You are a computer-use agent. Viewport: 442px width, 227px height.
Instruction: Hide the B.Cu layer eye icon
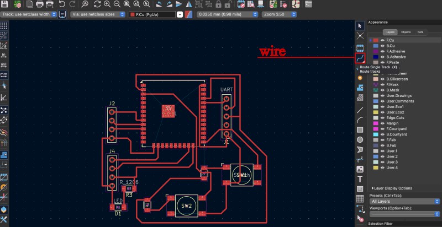(x=382, y=46)
